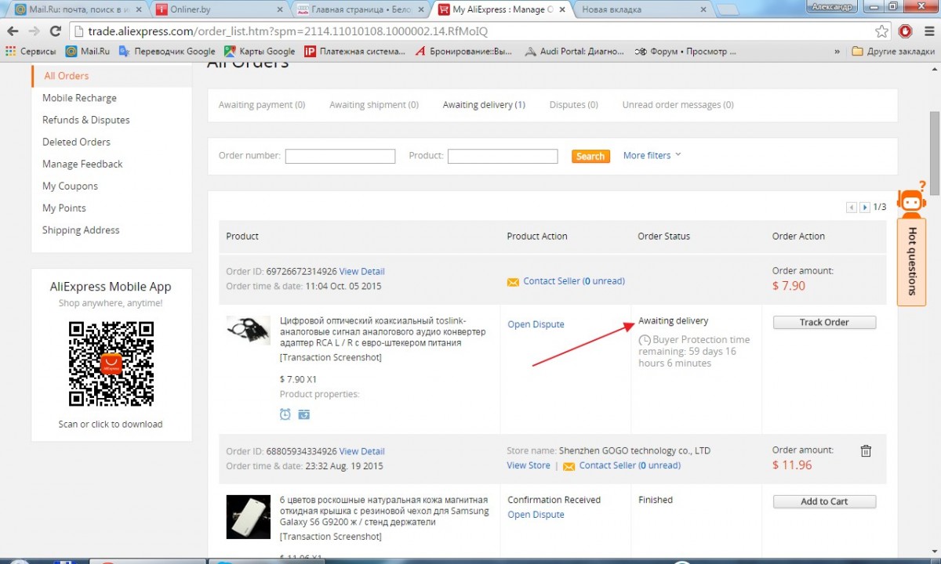941x564 pixels.
Task: Click the alarm clock icon under product properties
Action: click(285, 414)
